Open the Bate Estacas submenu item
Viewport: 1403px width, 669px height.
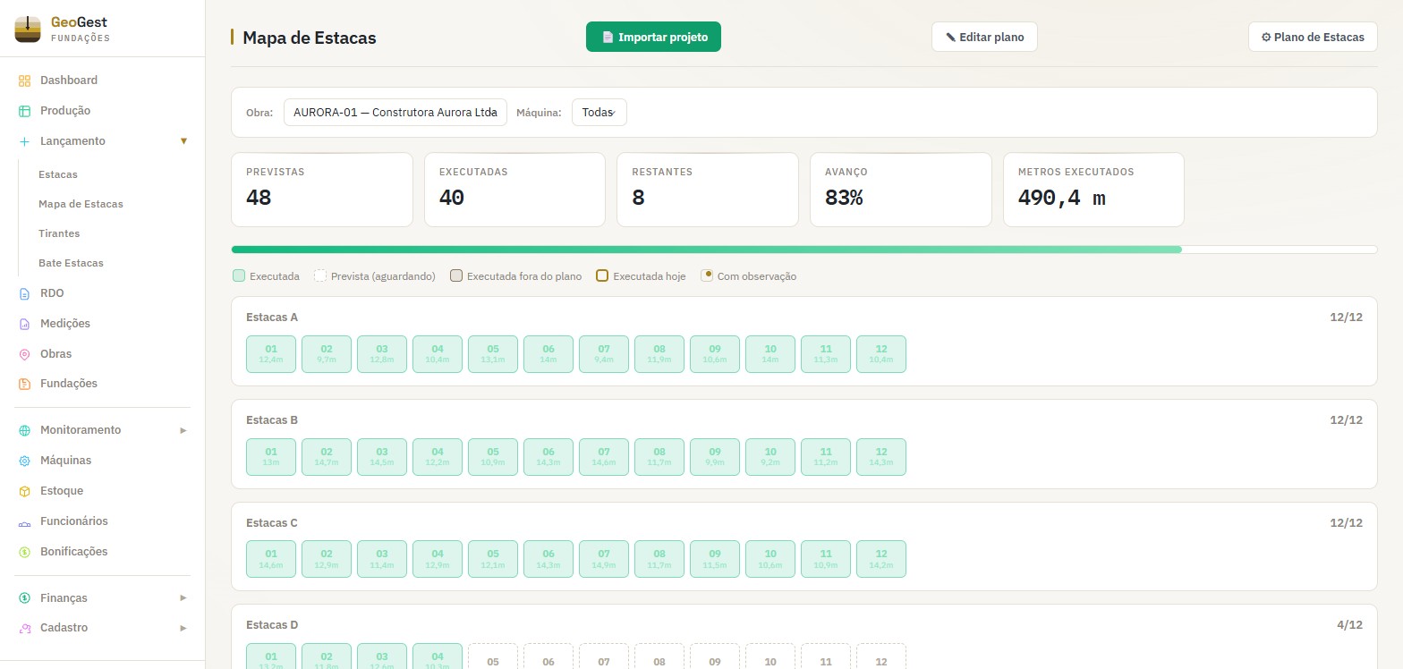coord(71,263)
